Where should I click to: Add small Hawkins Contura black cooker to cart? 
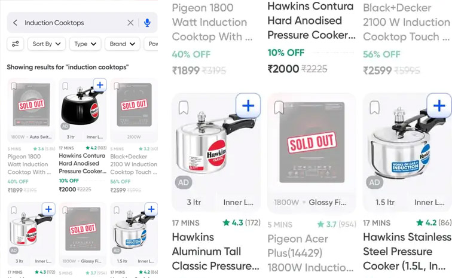pos(100,85)
